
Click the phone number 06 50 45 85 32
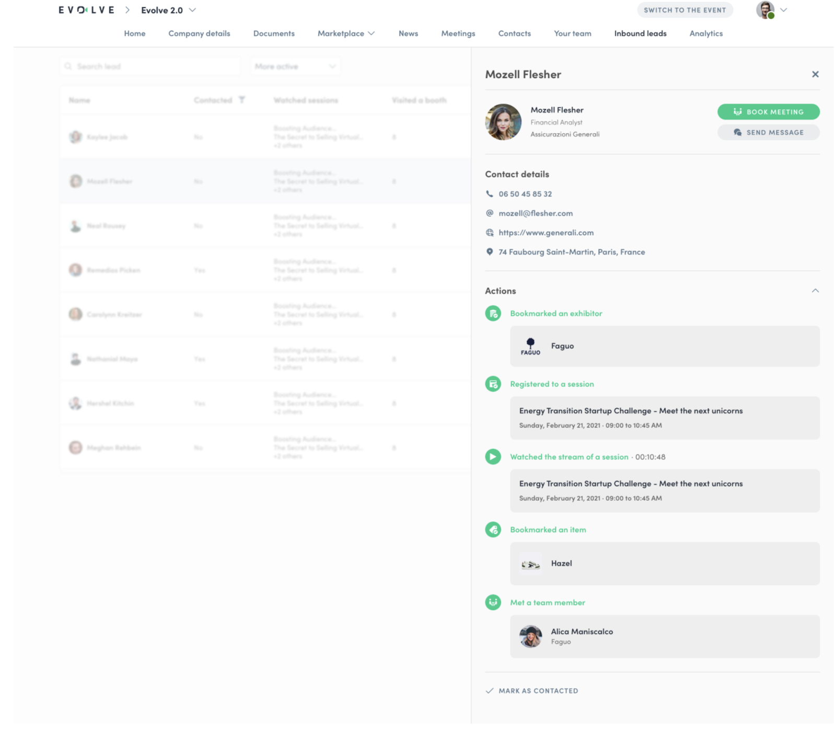[525, 194]
